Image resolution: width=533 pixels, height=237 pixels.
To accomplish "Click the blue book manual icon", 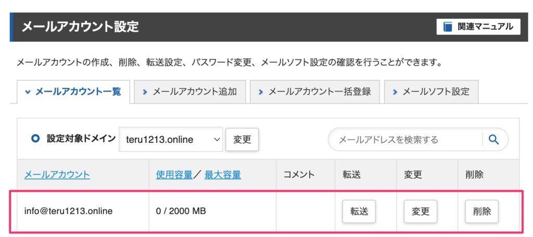I will [x=448, y=27].
